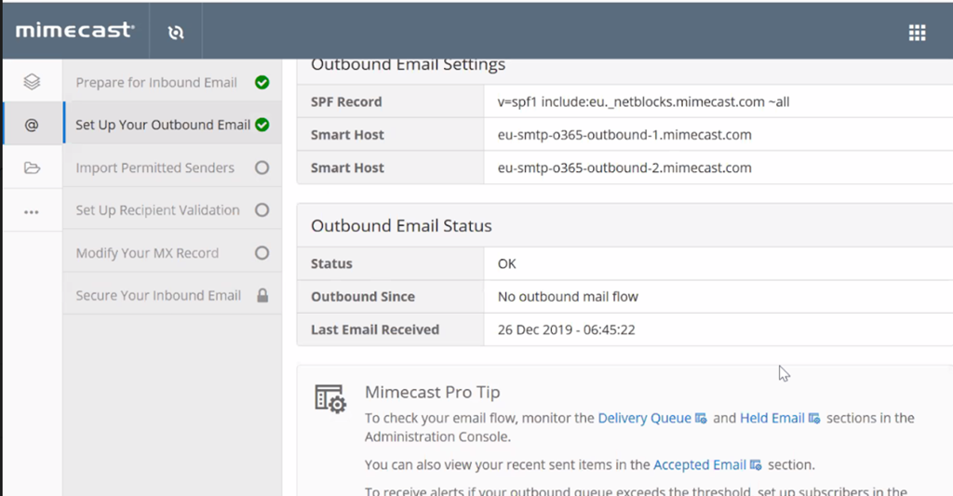Open the folder icon in sidebar
The width and height of the screenshot is (953, 496).
tap(32, 168)
